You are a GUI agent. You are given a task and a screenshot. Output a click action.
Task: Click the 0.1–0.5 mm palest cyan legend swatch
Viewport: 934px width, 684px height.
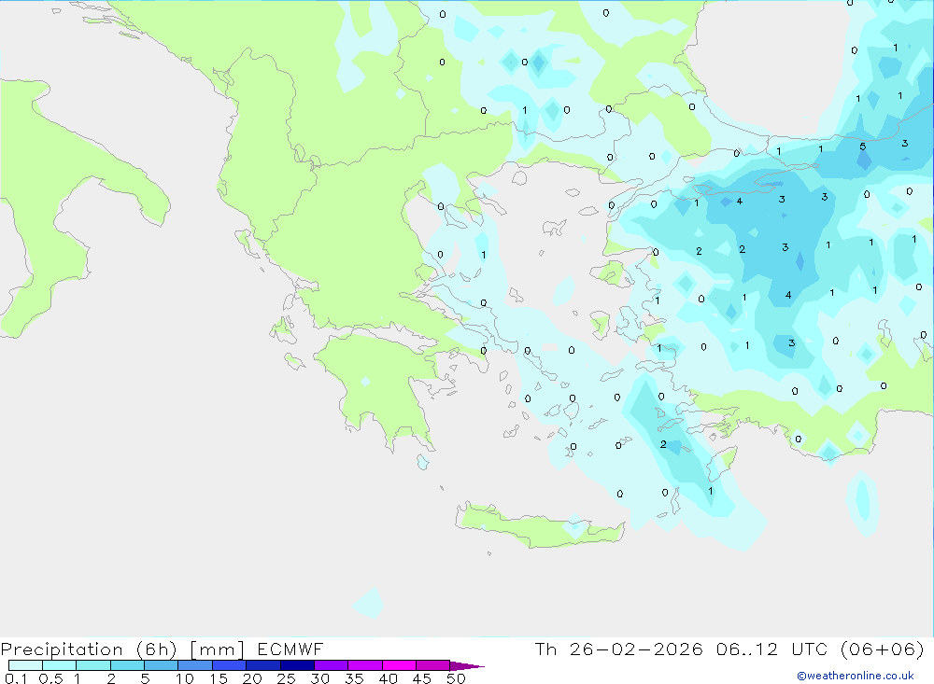coord(25,665)
